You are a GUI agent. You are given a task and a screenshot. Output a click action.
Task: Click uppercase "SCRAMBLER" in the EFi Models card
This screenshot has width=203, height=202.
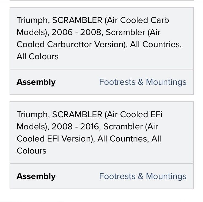click(77, 115)
